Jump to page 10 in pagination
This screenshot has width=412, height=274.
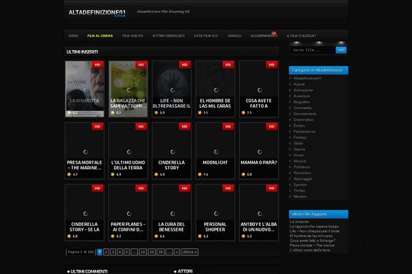coord(143,252)
